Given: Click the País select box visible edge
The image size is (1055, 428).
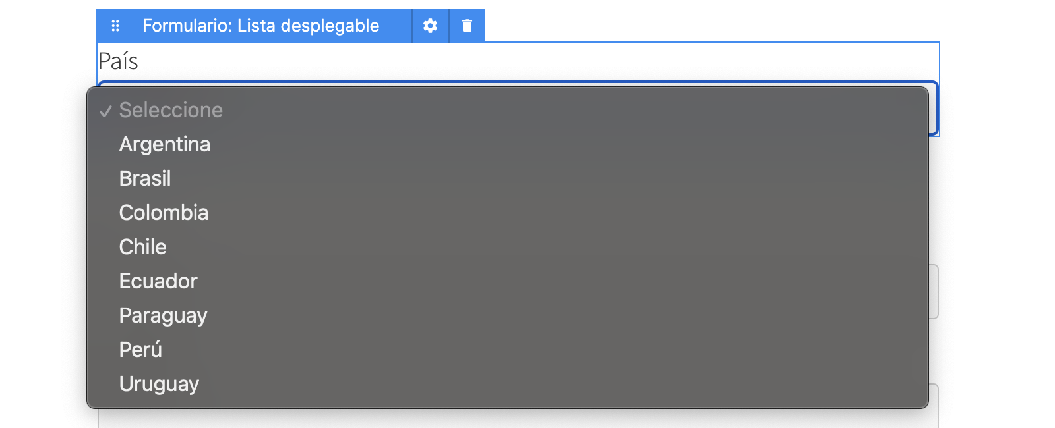Looking at the screenshot, I should (x=934, y=109).
